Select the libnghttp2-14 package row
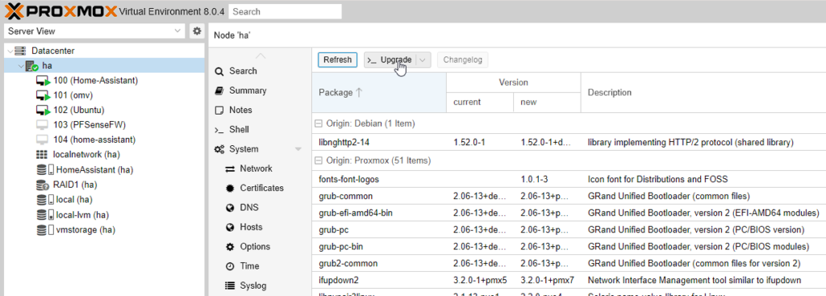The width and height of the screenshot is (826, 296). [569, 142]
